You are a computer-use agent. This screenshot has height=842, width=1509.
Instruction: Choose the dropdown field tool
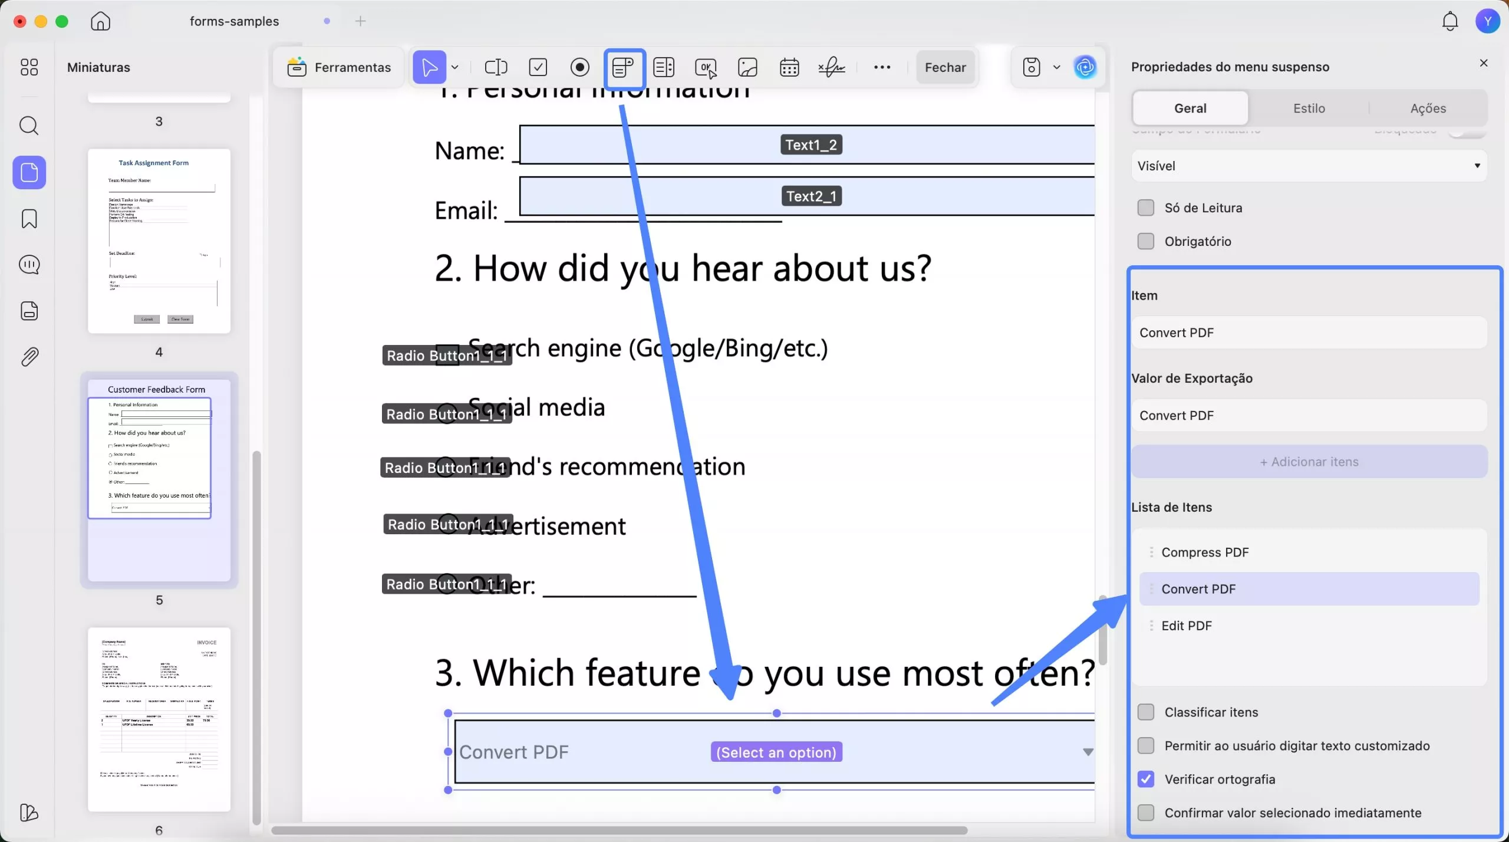623,67
